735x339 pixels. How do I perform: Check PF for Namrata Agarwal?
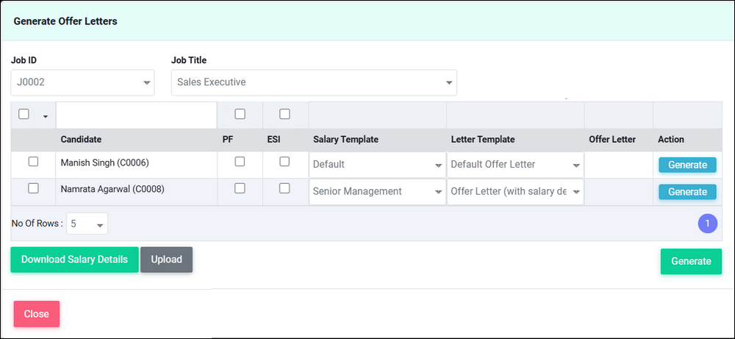240,188
